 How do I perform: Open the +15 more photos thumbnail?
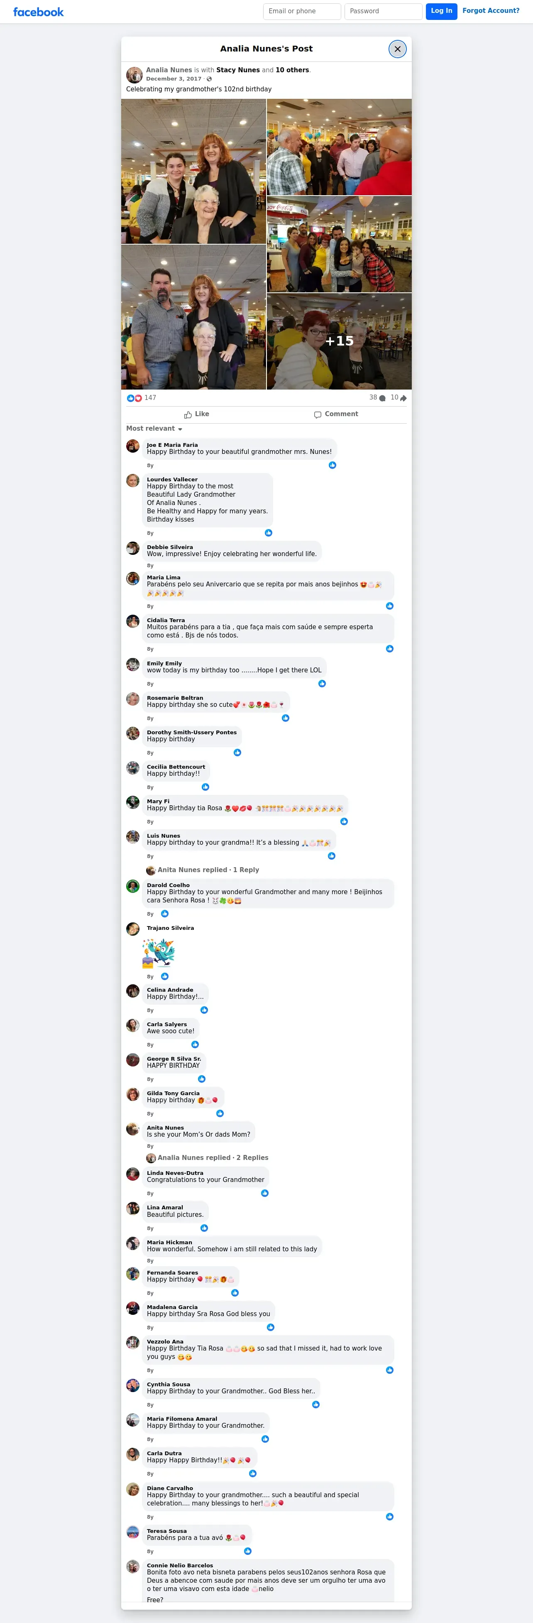(339, 341)
